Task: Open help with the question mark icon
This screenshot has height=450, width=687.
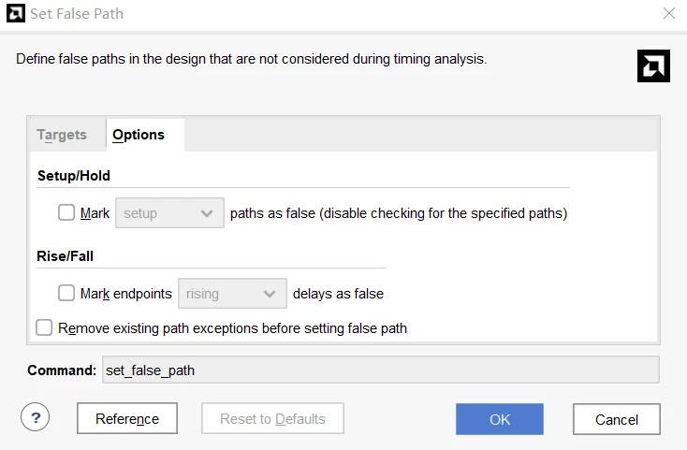Action: [x=35, y=417]
